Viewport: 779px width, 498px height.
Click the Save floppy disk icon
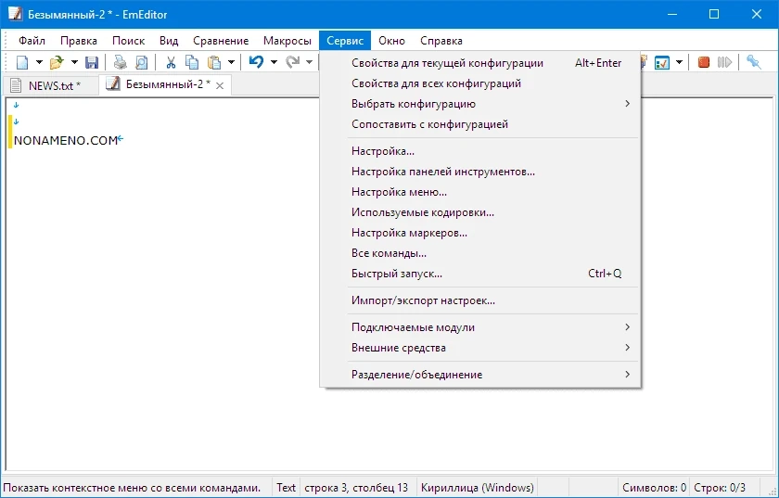coord(91,62)
